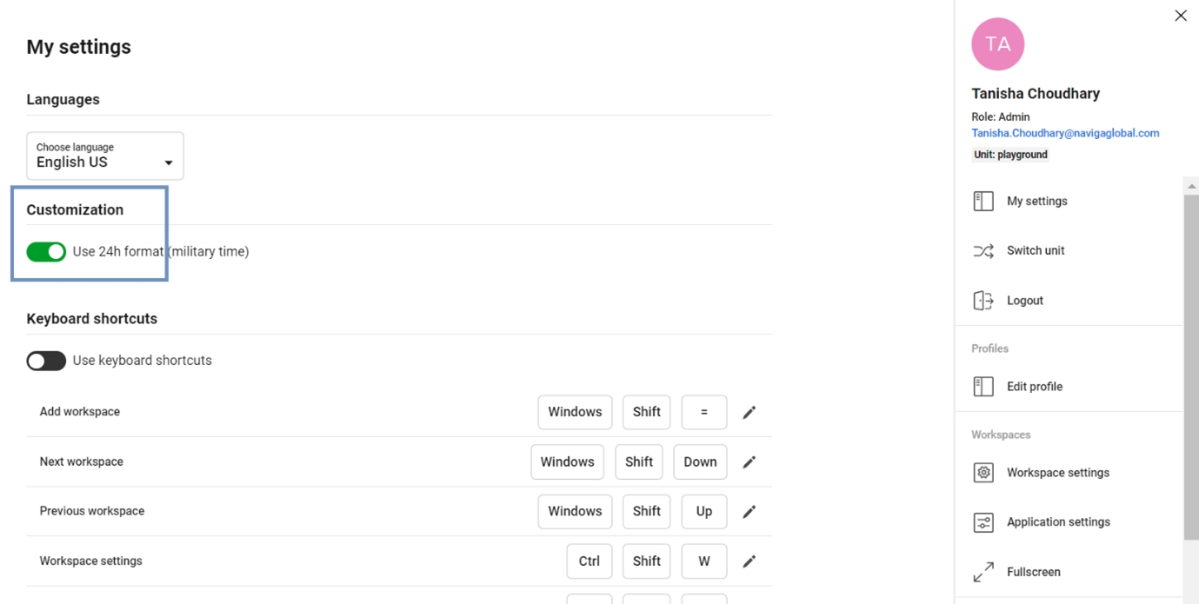The height and width of the screenshot is (604, 1199).
Task: Click the TA profile avatar
Action: [997, 44]
